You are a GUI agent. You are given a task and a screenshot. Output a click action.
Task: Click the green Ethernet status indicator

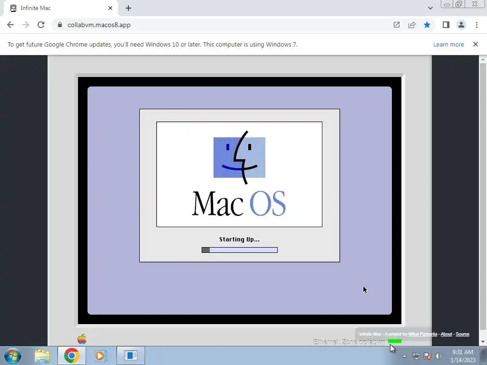click(x=394, y=341)
